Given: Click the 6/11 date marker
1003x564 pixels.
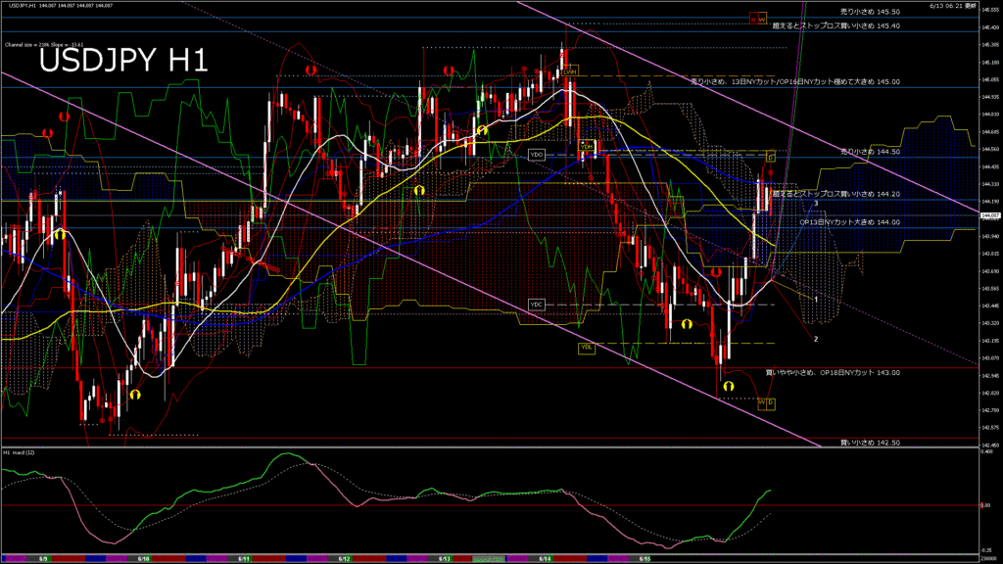Looking at the screenshot, I should pyautogui.click(x=244, y=559).
